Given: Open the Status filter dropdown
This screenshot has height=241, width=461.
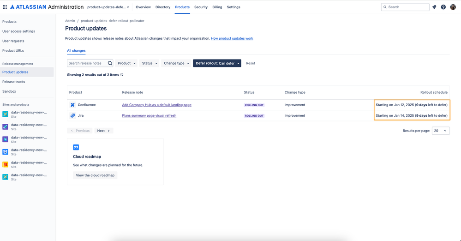Looking at the screenshot, I should 150,63.
